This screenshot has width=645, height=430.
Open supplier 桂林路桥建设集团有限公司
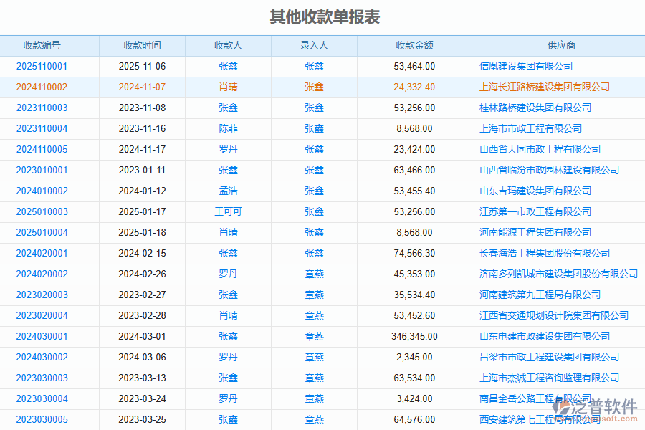537,107
